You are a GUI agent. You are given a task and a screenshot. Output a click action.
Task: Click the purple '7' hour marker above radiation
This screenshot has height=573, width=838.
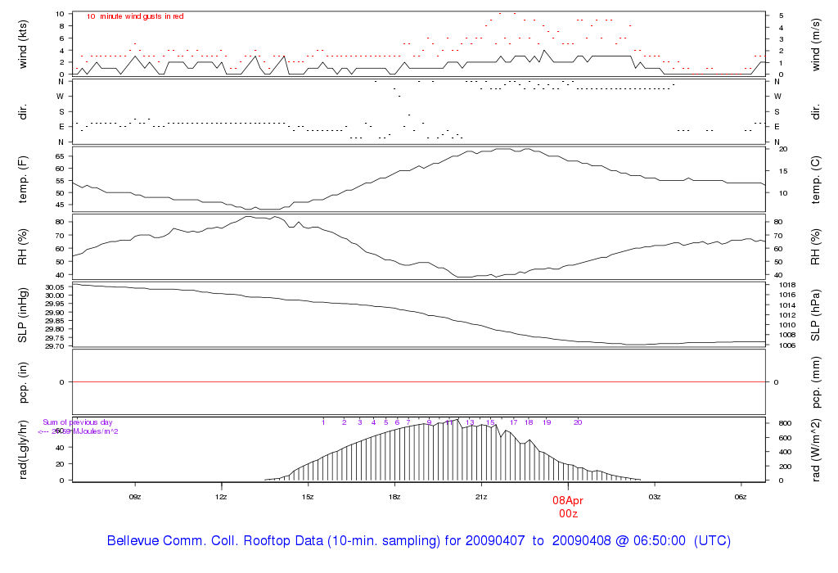(408, 422)
